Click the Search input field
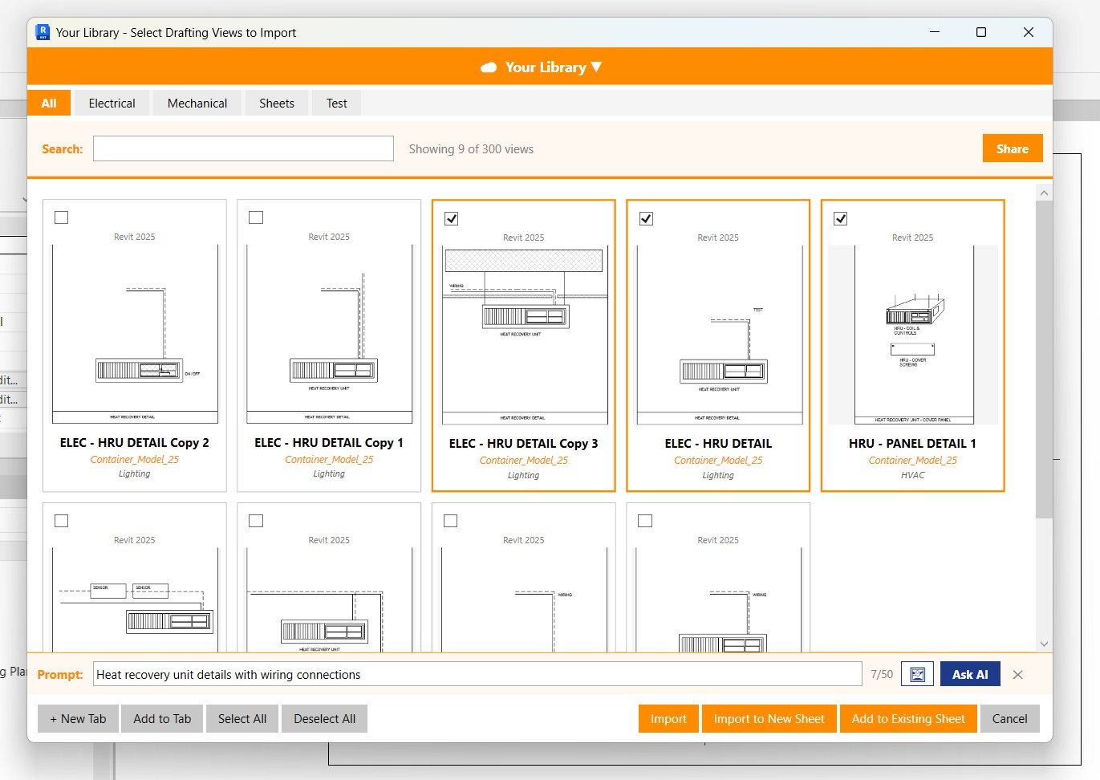The width and height of the screenshot is (1100, 780). point(243,148)
